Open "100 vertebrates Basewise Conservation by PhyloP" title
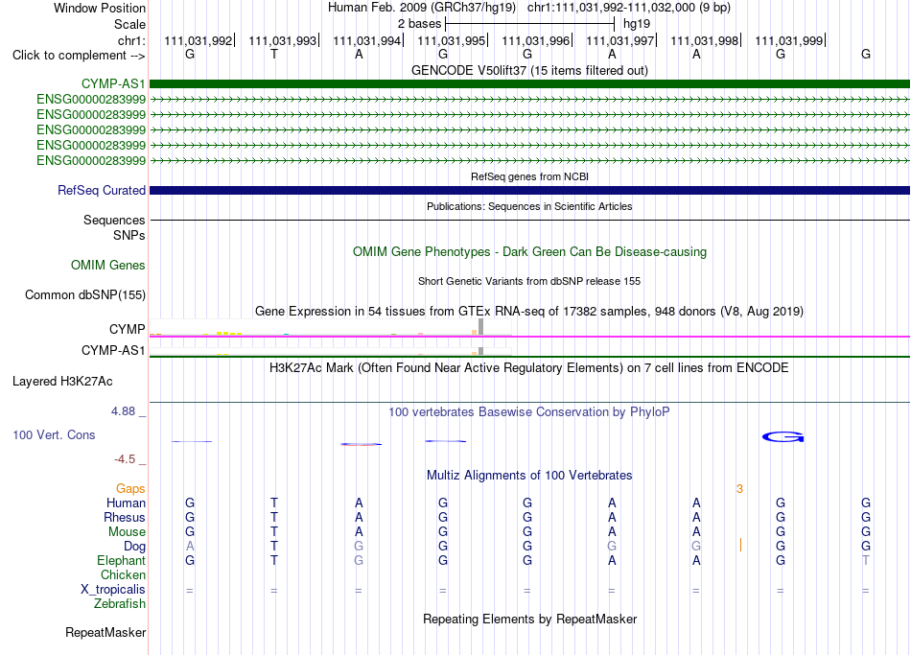This screenshot has width=911, height=655. pyautogui.click(x=529, y=412)
